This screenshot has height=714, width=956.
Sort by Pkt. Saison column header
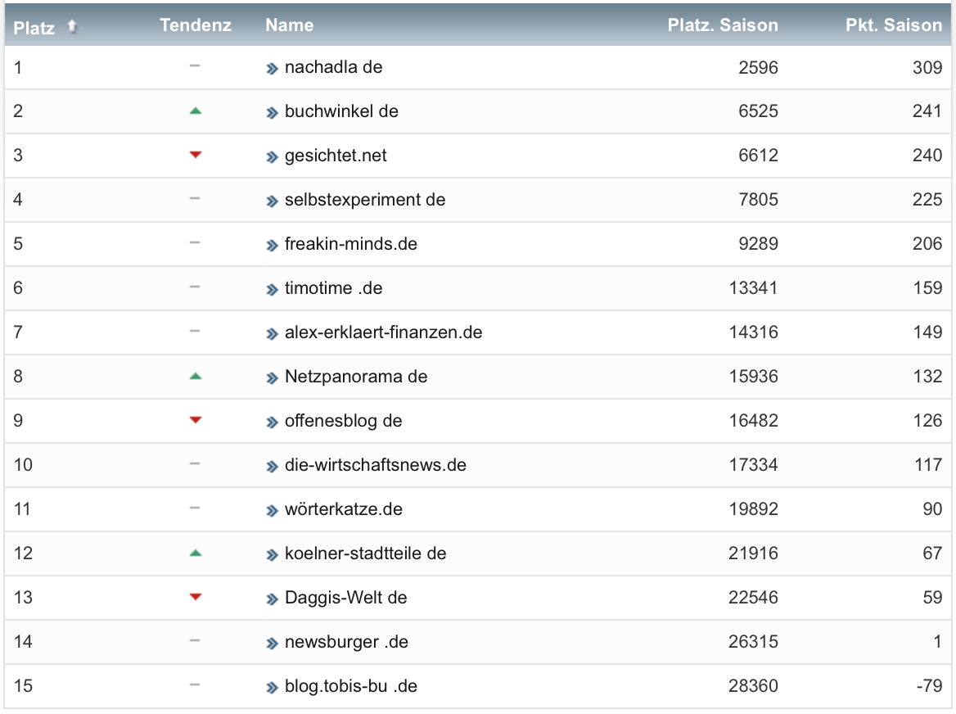(894, 25)
